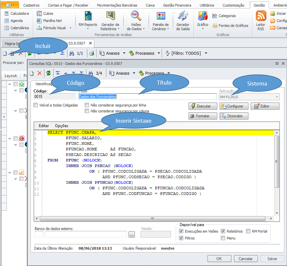Image resolution: width=287 pixels, height=266 pixels.
Task: Check the RM Portal checkbox
Action: pyautogui.click(x=248, y=231)
